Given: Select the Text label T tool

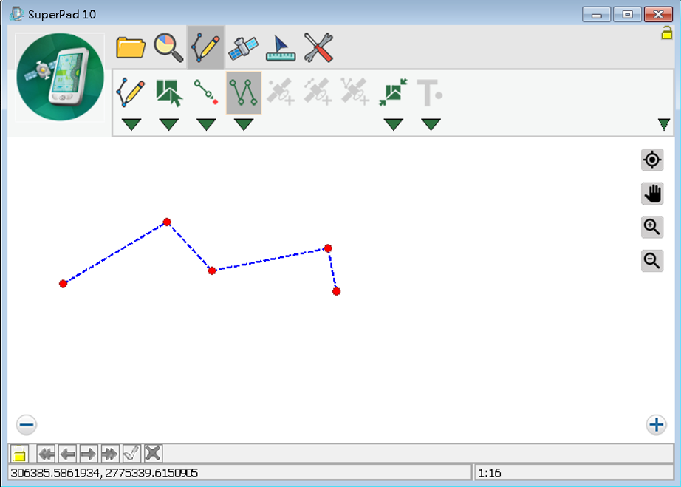Looking at the screenshot, I should coord(430,92).
